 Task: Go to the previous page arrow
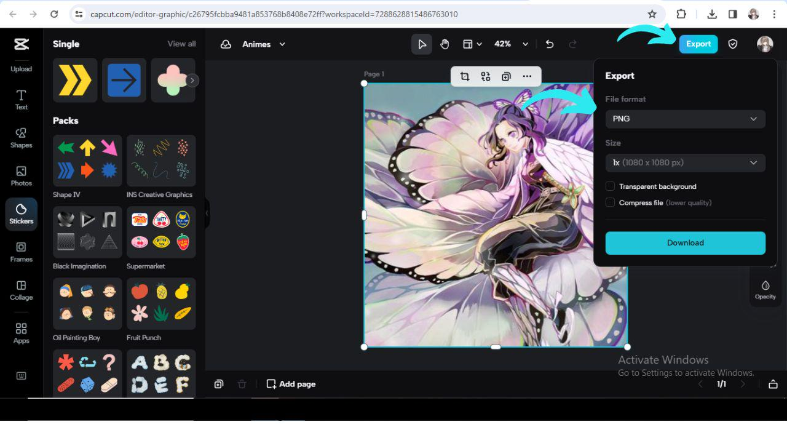click(700, 384)
